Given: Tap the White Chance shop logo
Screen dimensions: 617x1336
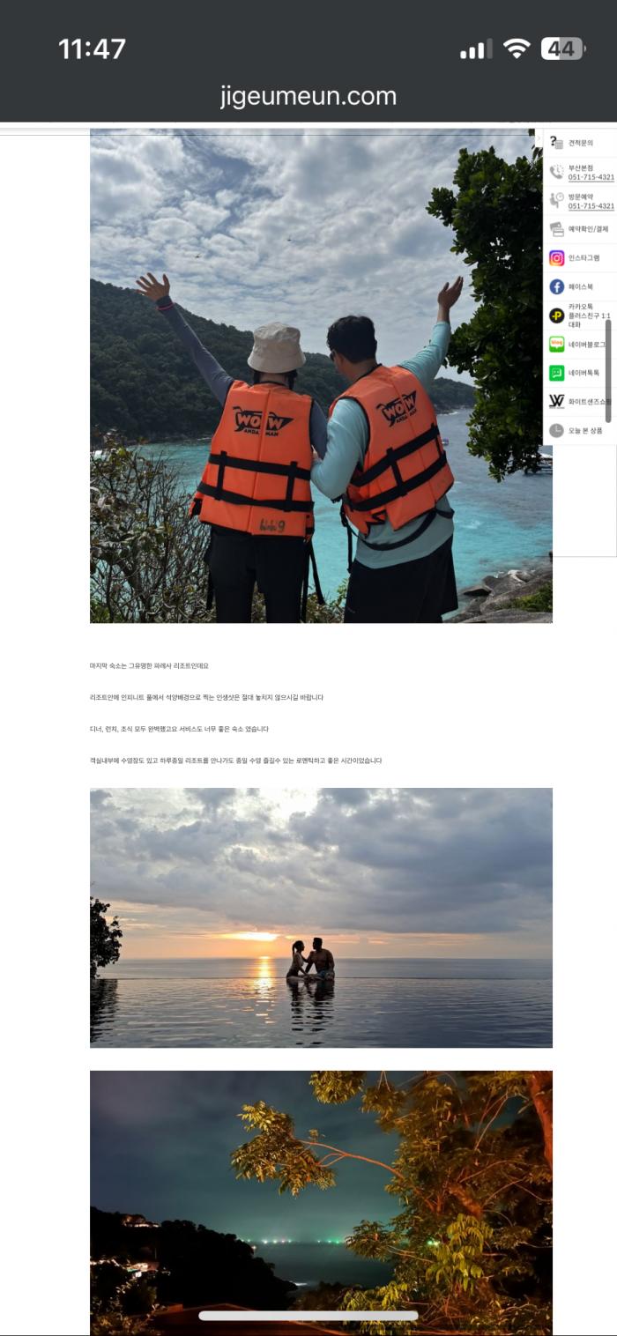Looking at the screenshot, I should pyautogui.click(x=556, y=401).
